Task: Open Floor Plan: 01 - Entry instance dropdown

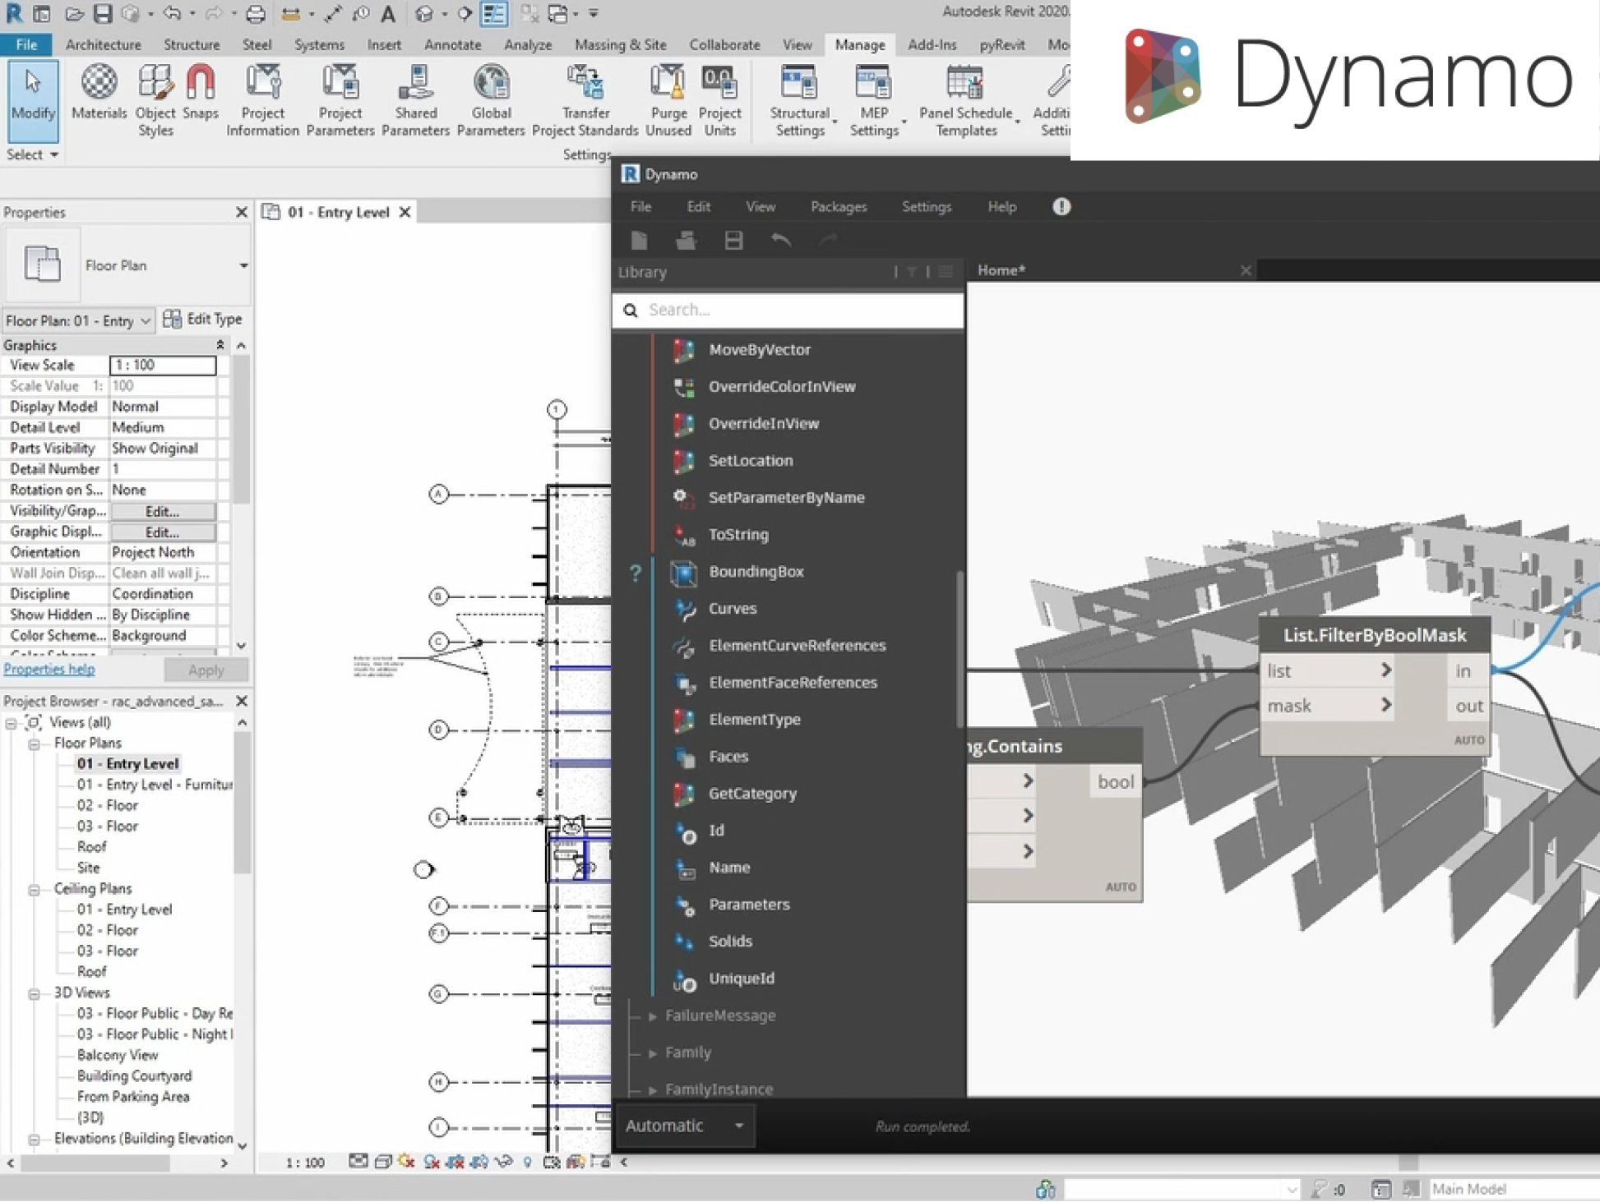Action: pos(78,320)
